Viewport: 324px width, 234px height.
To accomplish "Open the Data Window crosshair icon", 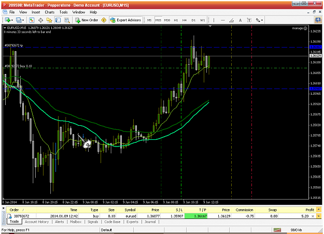I will pos(40,20).
